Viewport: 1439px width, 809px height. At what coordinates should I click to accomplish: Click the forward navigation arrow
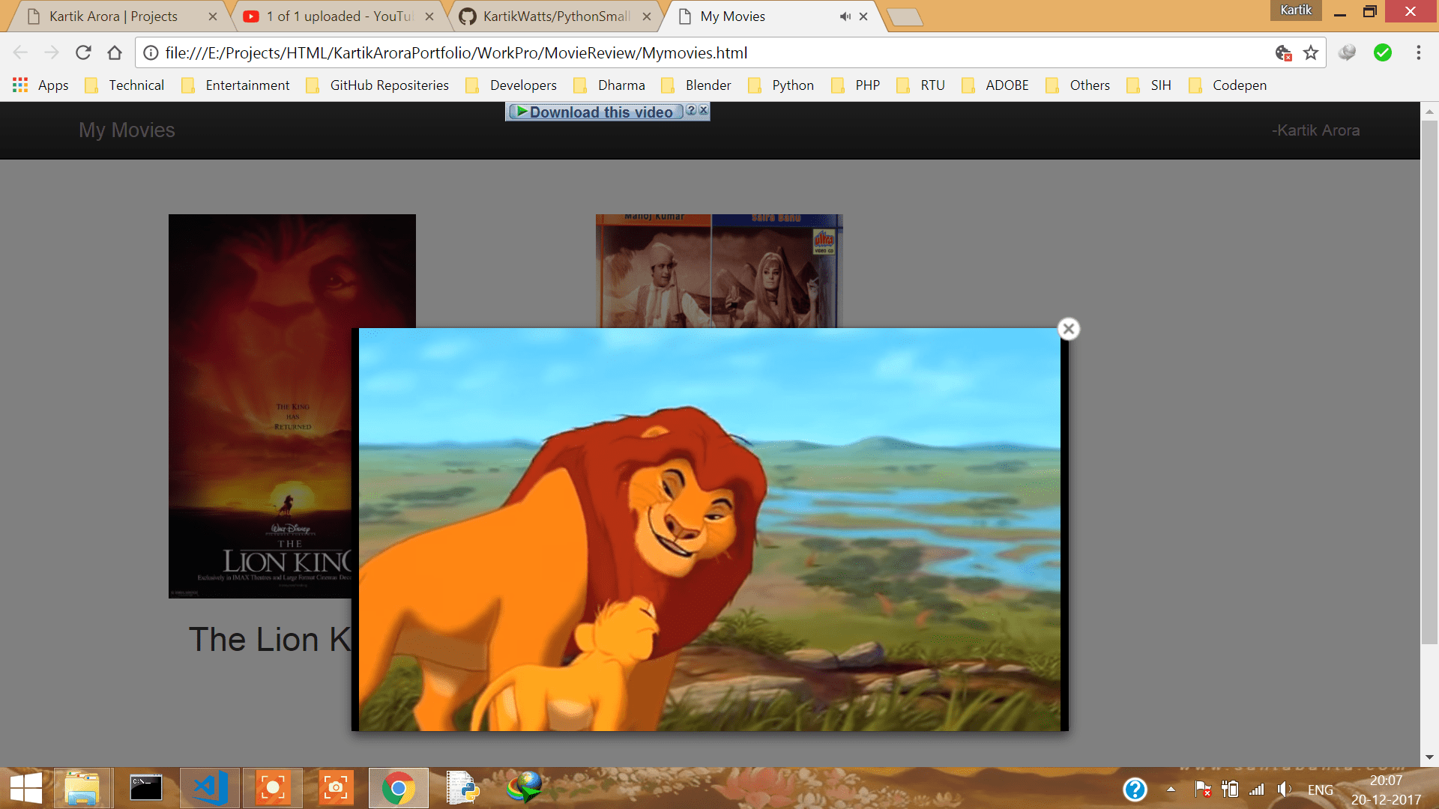52,52
